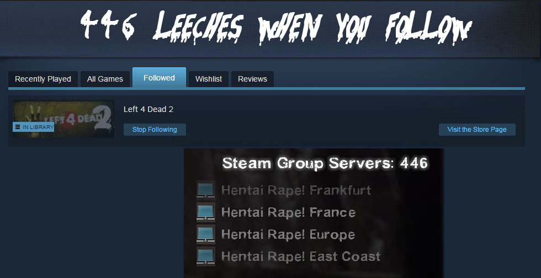Open the Left 4 Dead 2 game thumbnail
This screenshot has height=278, width=541.
[63, 119]
